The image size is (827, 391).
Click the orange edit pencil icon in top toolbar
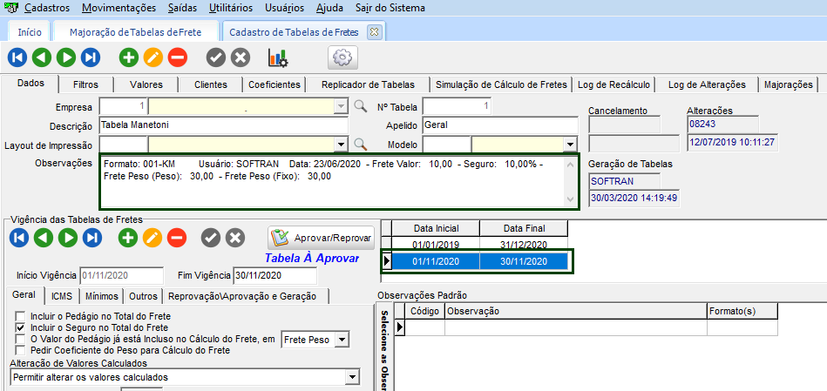[153, 57]
